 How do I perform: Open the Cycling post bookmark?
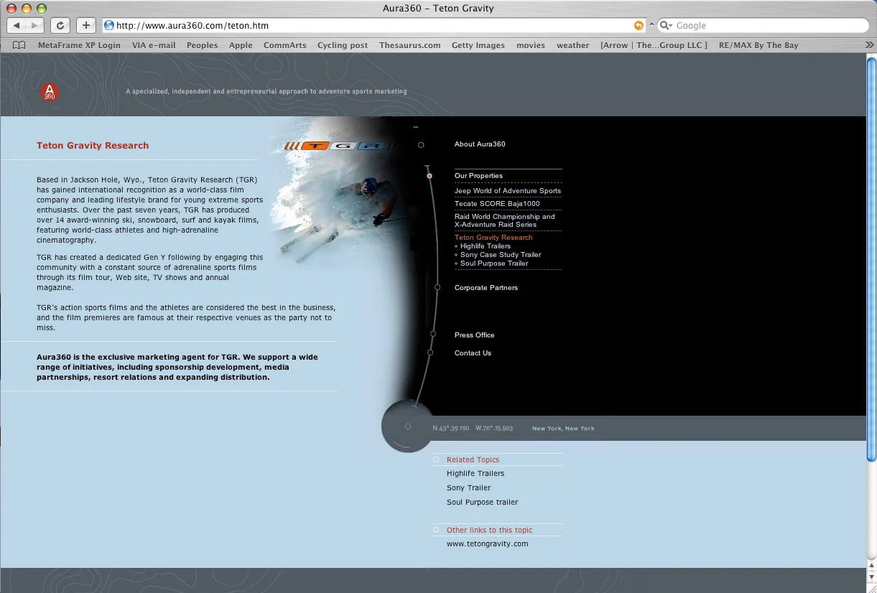pos(343,45)
